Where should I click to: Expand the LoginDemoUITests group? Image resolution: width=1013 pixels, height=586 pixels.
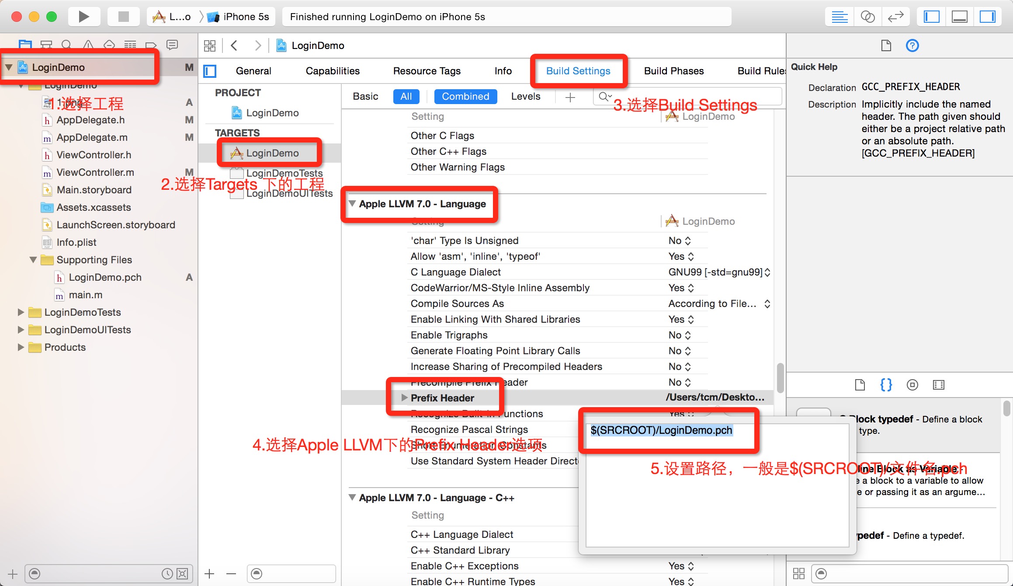pos(21,330)
